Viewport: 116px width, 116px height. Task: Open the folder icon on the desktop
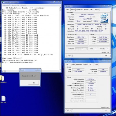[x=2, y=78]
